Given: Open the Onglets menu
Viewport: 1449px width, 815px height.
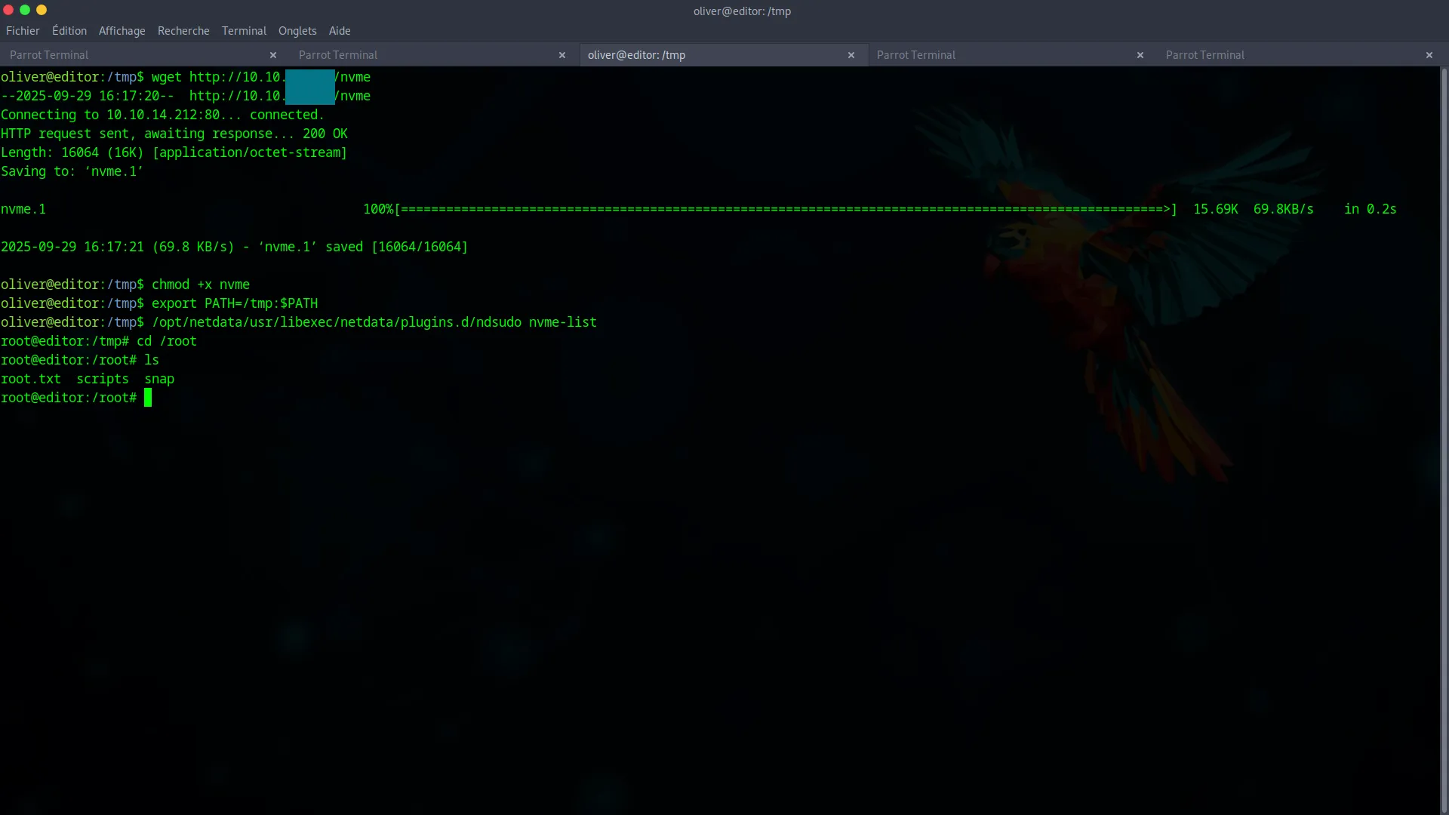Looking at the screenshot, I should tap(297, 31).
